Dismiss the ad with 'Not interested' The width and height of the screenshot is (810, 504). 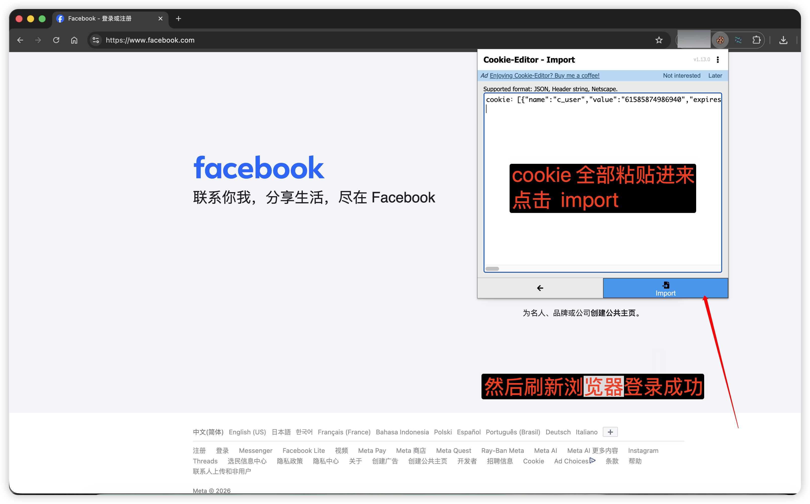(681, 75)
